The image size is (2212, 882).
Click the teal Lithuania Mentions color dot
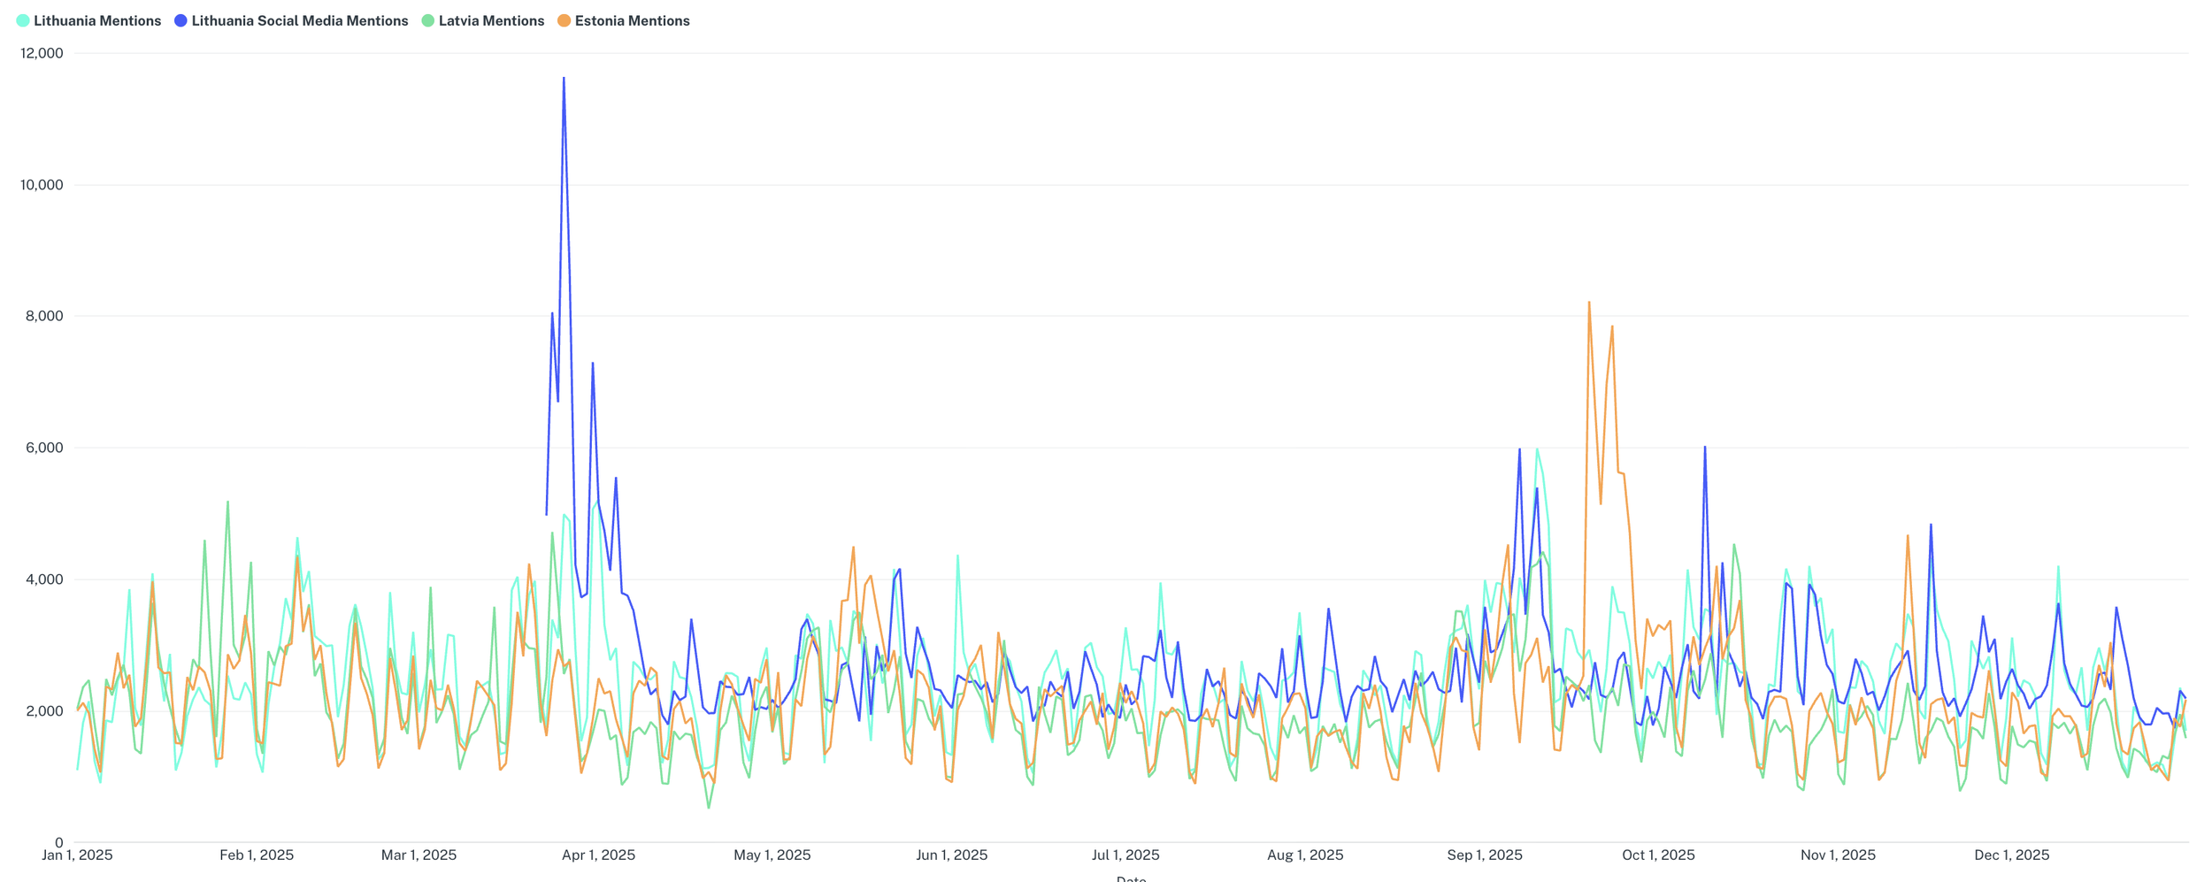(23, 20)
